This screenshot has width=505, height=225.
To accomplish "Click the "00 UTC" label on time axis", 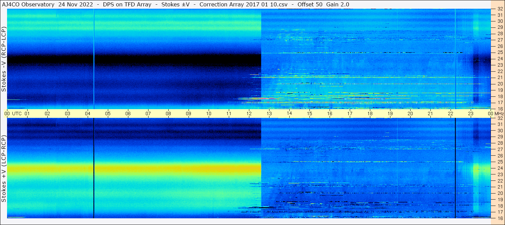I will click(13, 114).
